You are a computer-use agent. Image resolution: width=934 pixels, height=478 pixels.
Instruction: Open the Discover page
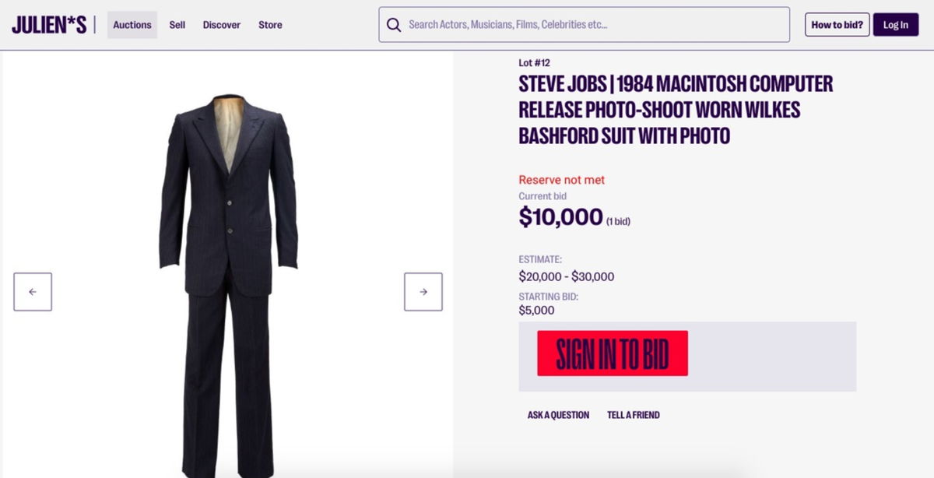pos(221,24)
